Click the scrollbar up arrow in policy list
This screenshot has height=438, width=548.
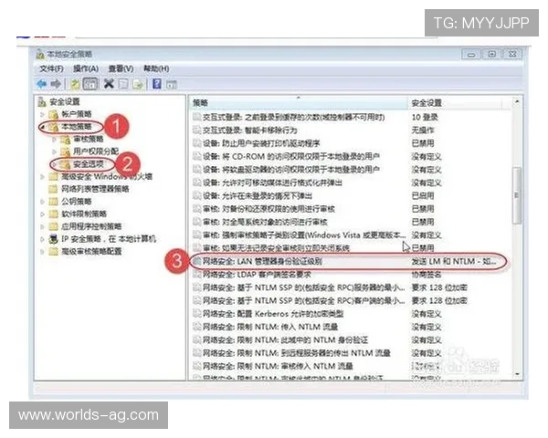click(x=517, y=101)
